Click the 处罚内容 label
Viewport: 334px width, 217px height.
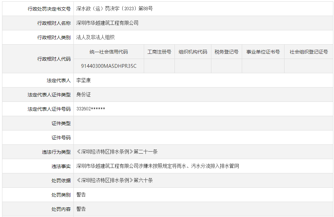[x=61, y=209]
